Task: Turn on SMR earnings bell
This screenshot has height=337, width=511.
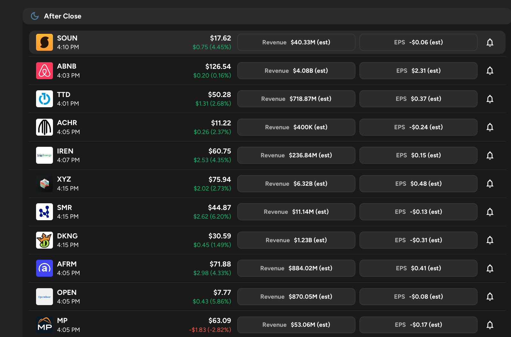Action: 490,212
